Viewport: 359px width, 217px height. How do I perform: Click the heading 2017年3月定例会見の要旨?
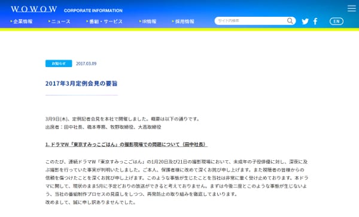pos(81,84)
